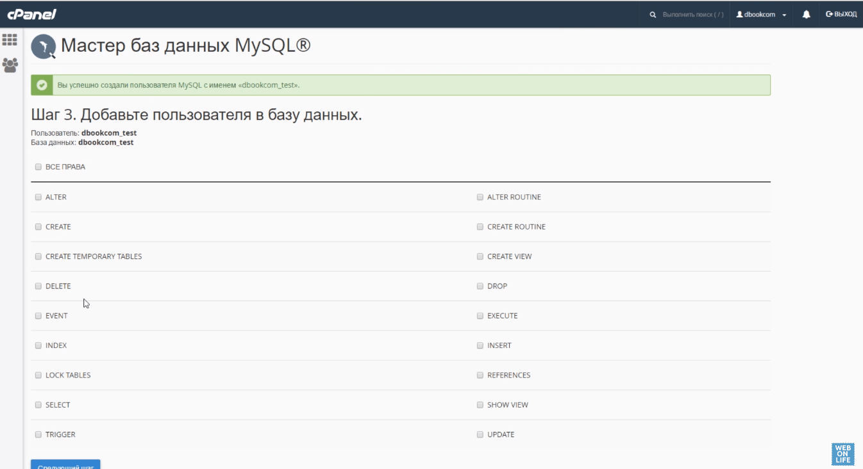The width and height of the screenshot is (863, 469).
Task: Tick the SHOW VIEW checkbox
Action: click(480, 405)
